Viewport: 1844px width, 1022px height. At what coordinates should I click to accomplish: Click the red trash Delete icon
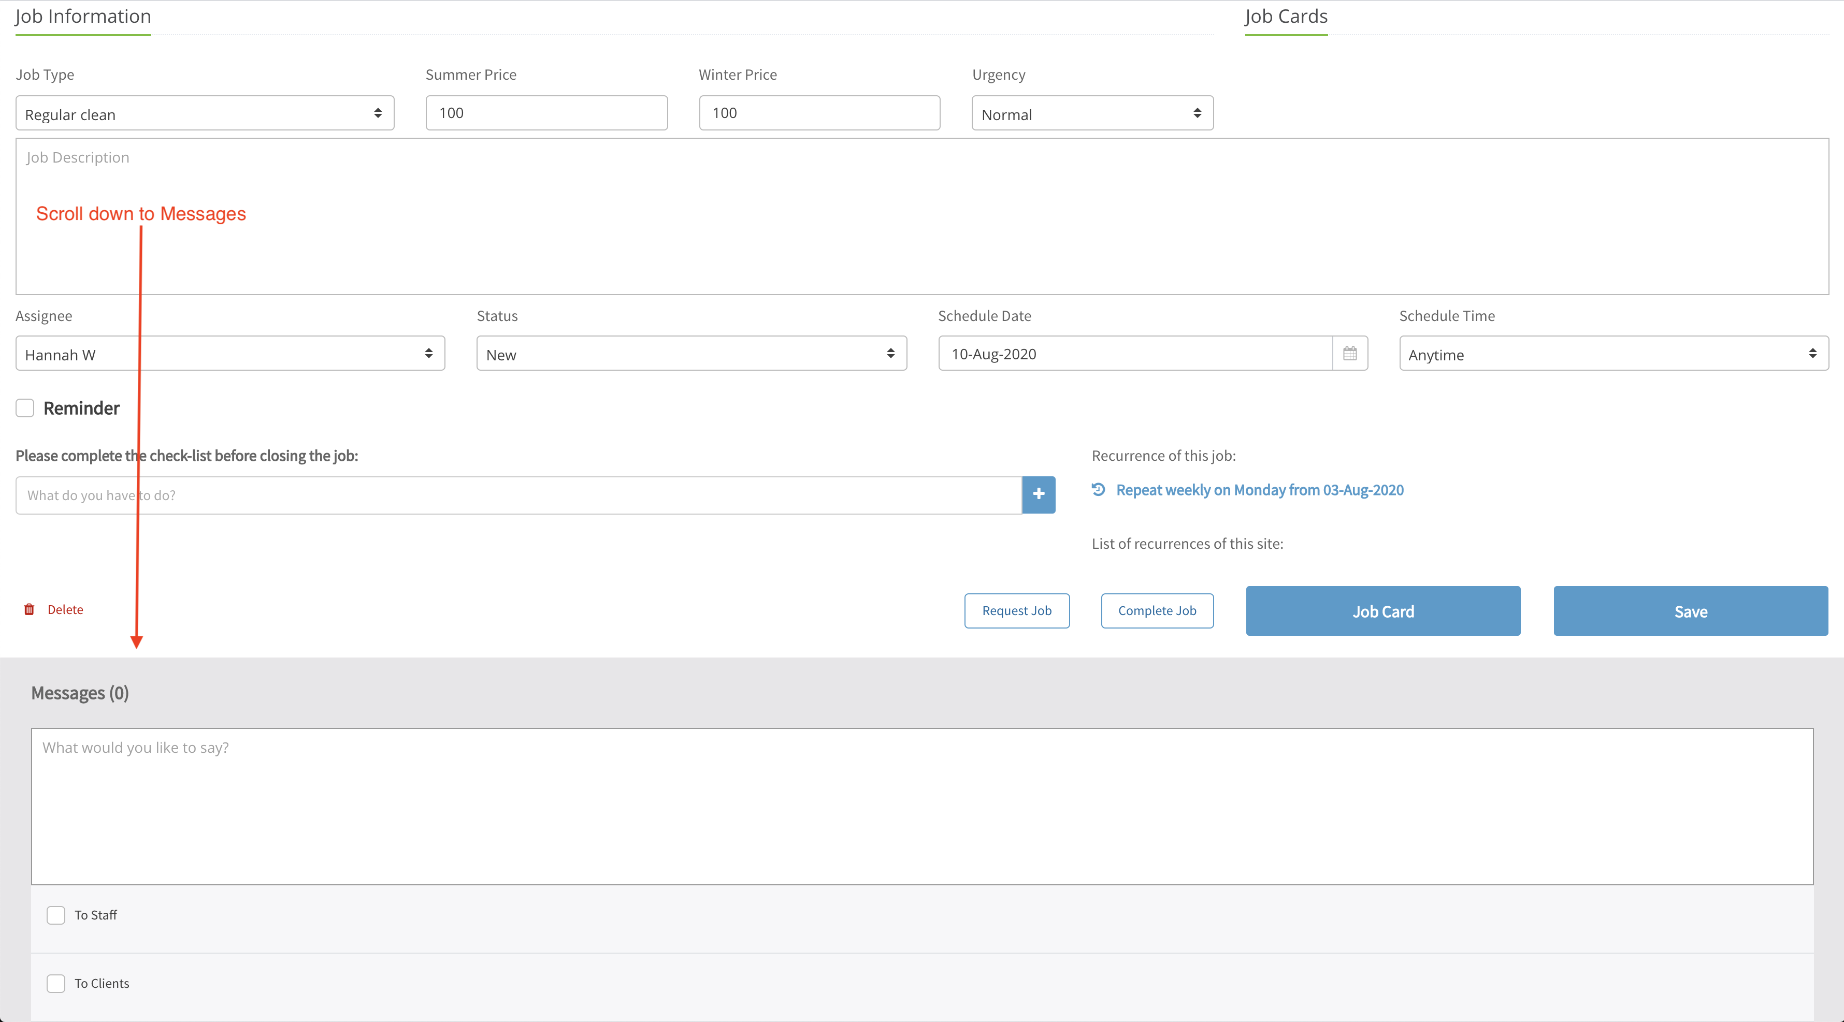coord(30,610)
